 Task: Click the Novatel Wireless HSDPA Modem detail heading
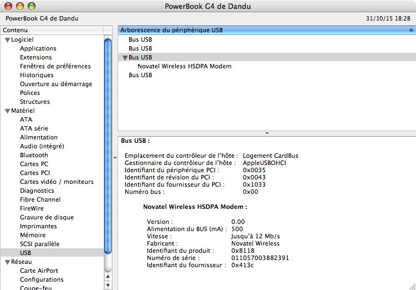tap(195, 207)
